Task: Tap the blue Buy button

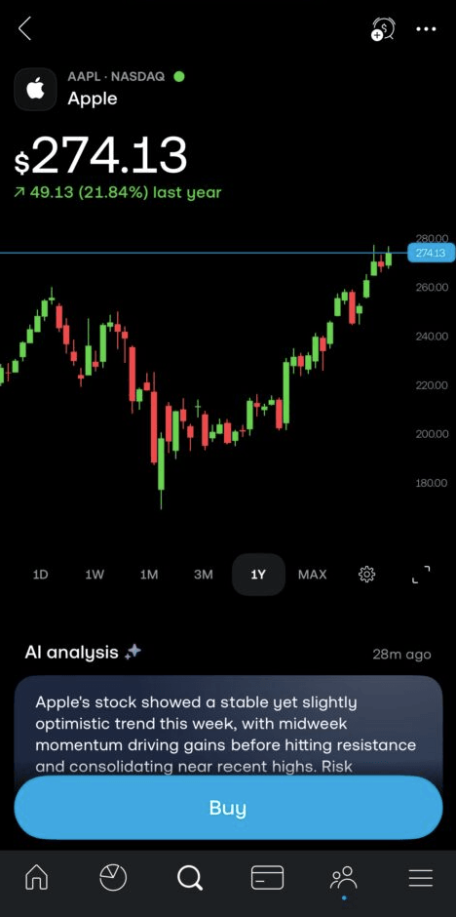Action: (x=228, y=808)
